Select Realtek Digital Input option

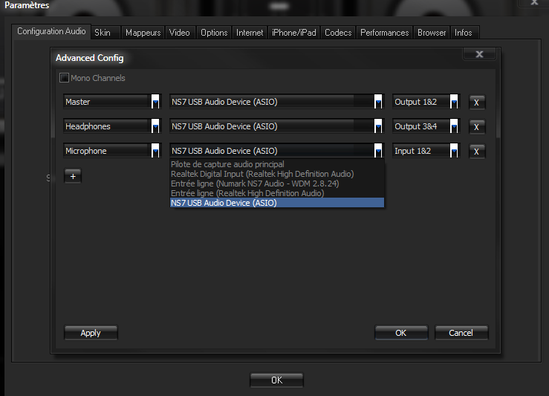click(x=277, y=174)
